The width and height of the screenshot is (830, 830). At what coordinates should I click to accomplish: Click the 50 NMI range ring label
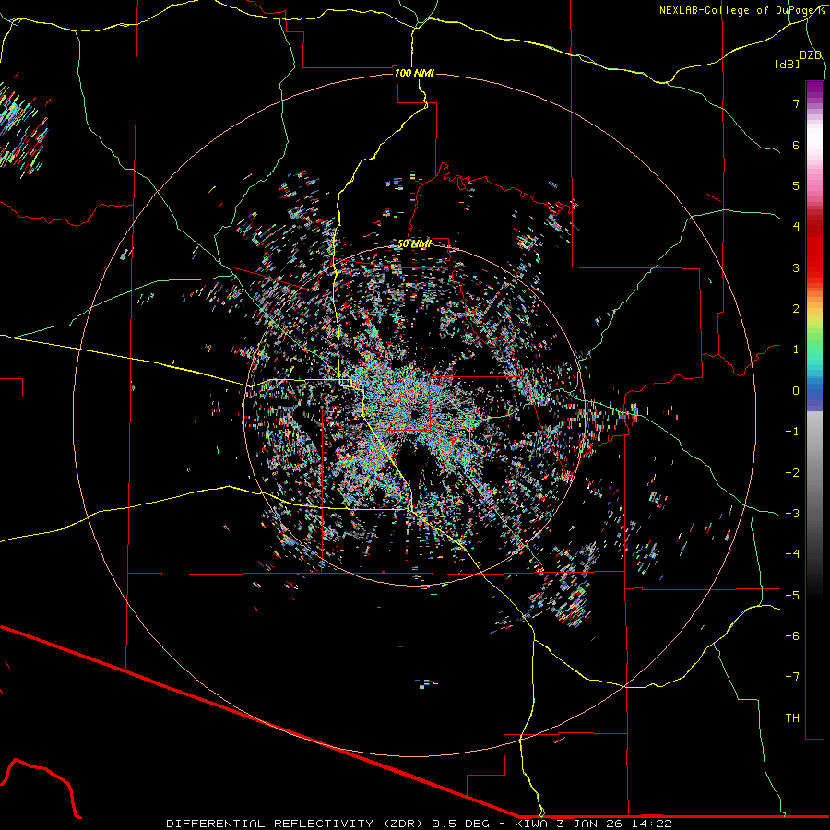point(414,243)
